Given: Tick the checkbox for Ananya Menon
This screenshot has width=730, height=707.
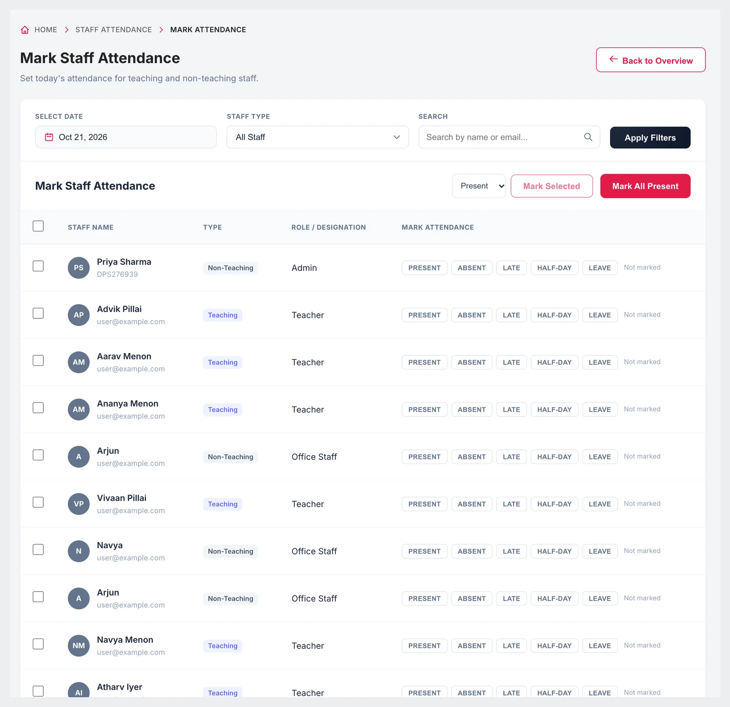Looking at the screenshot, I should coord(38,408).
